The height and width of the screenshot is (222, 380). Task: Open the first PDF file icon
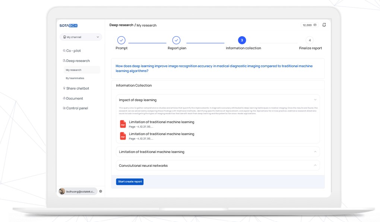point(123,124)
